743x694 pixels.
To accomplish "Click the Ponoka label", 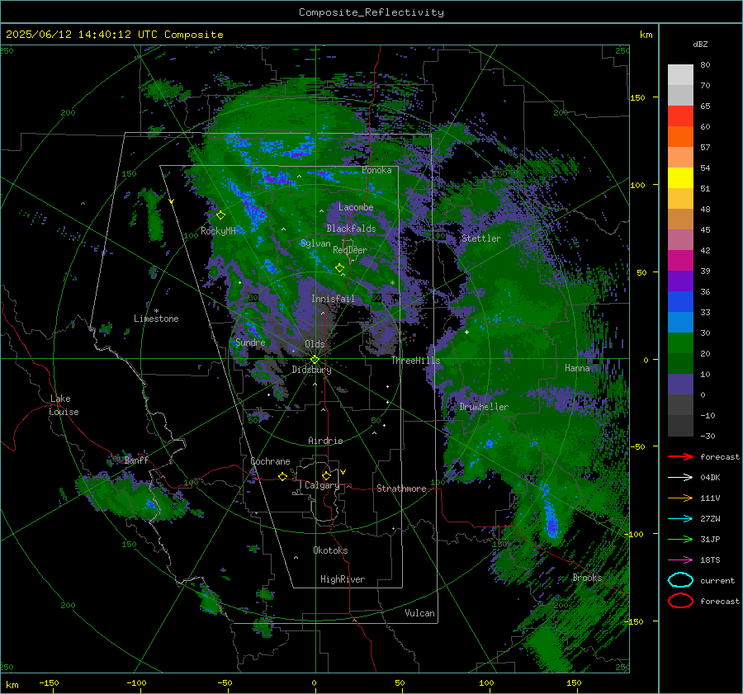I will pyautogui.click(x=376, y=170).
